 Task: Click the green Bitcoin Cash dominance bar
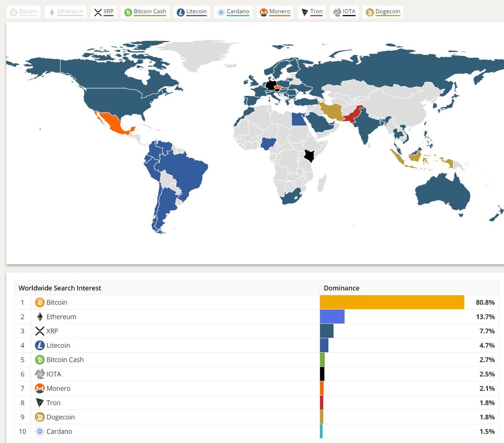click(x=322, y=359)
